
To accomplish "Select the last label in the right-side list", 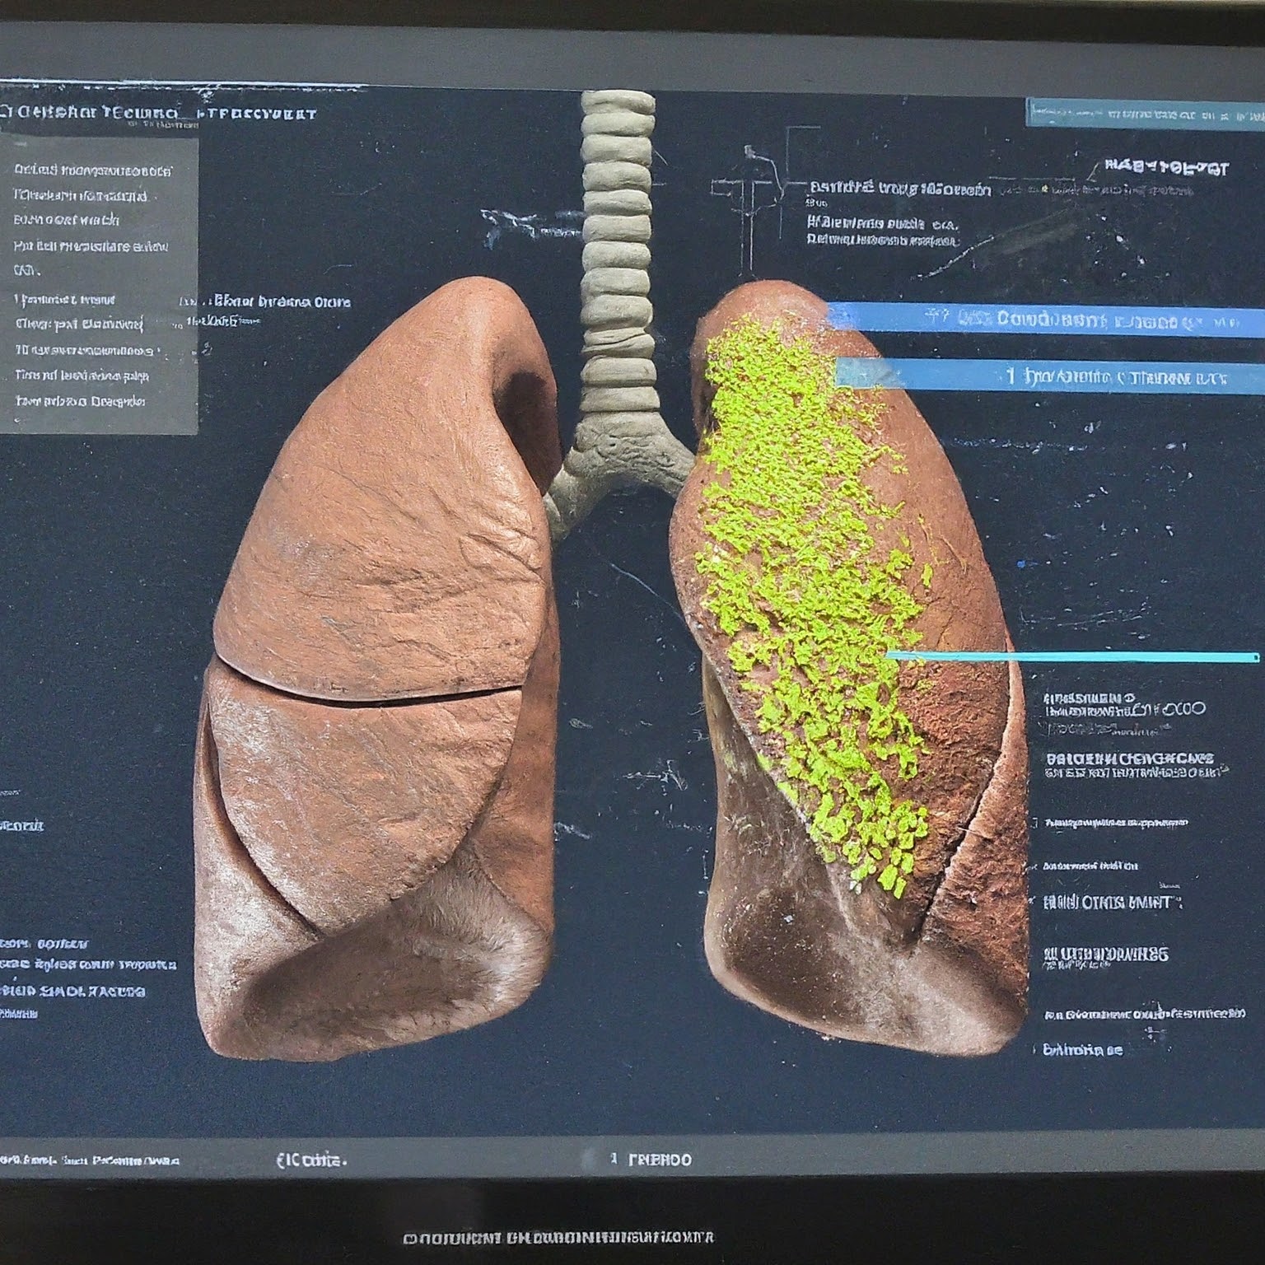I will pyautogui.click(x=1082, y=1050).
